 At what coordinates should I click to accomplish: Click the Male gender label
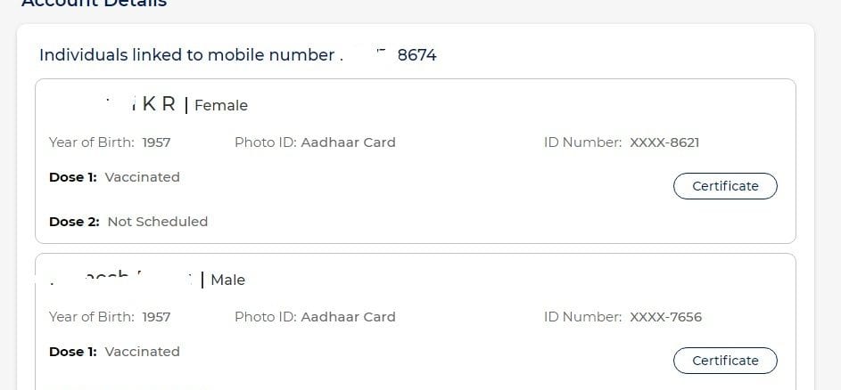tap(227, 280)
